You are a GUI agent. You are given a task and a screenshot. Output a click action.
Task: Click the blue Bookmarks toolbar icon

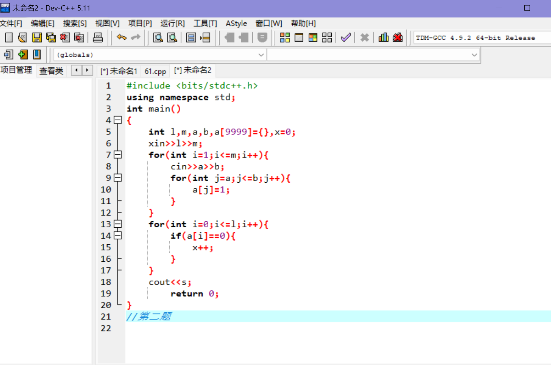coord(37,54)
